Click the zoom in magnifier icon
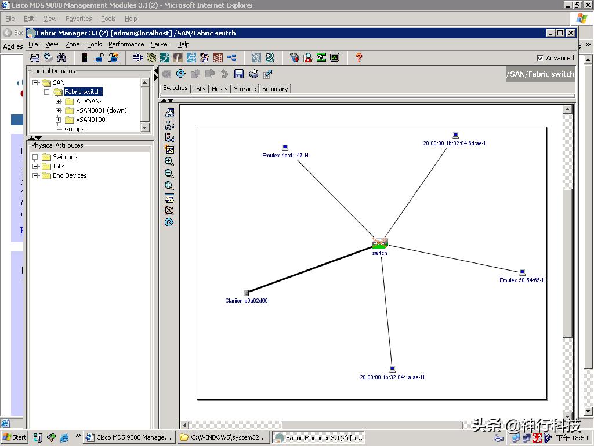The height and width of the screenshot is (446, 594). tap(169, 161)
